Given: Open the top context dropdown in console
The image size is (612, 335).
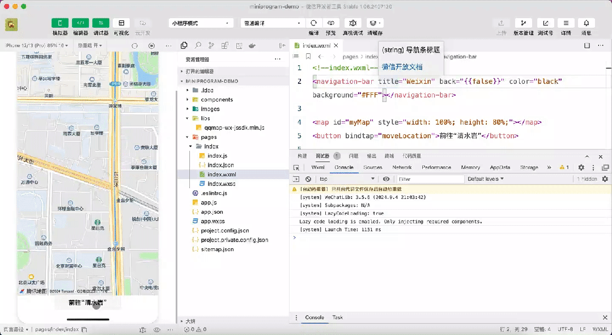Looking at the screenshot, I should point(347,179).
